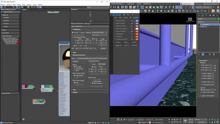Click the Rotate button in Coordinates

103,48
